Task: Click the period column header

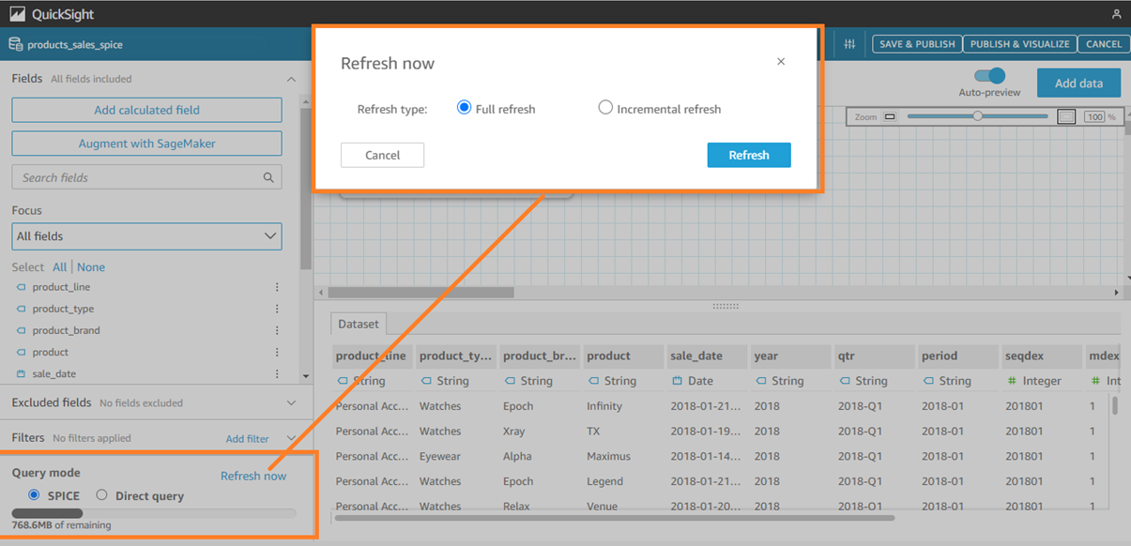Action: 957,356
